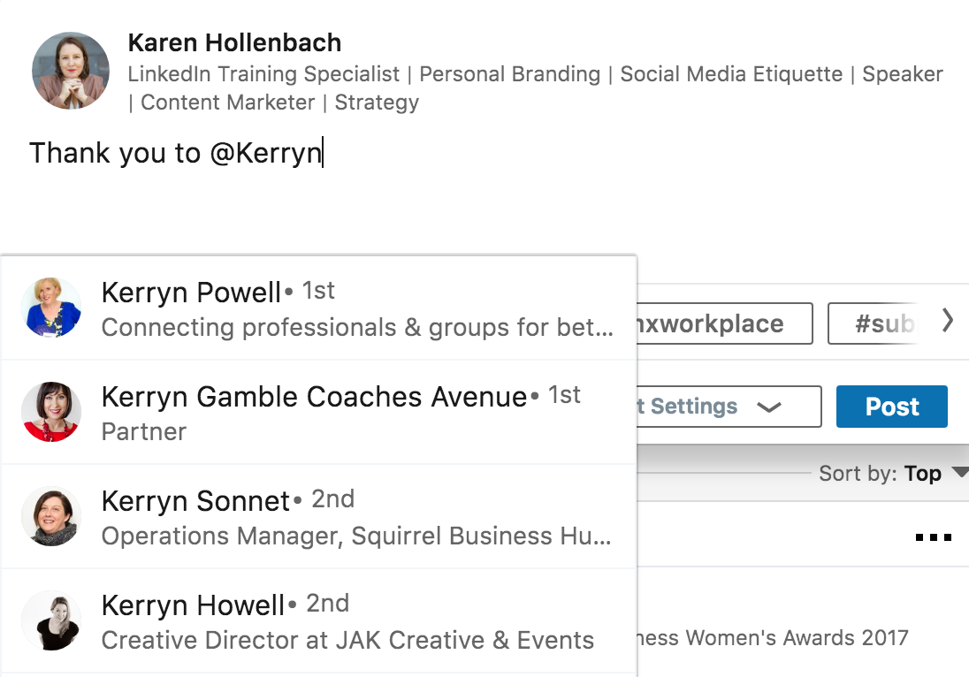Click the Settings dropdown chevron arrow

(x=769, y=407)
